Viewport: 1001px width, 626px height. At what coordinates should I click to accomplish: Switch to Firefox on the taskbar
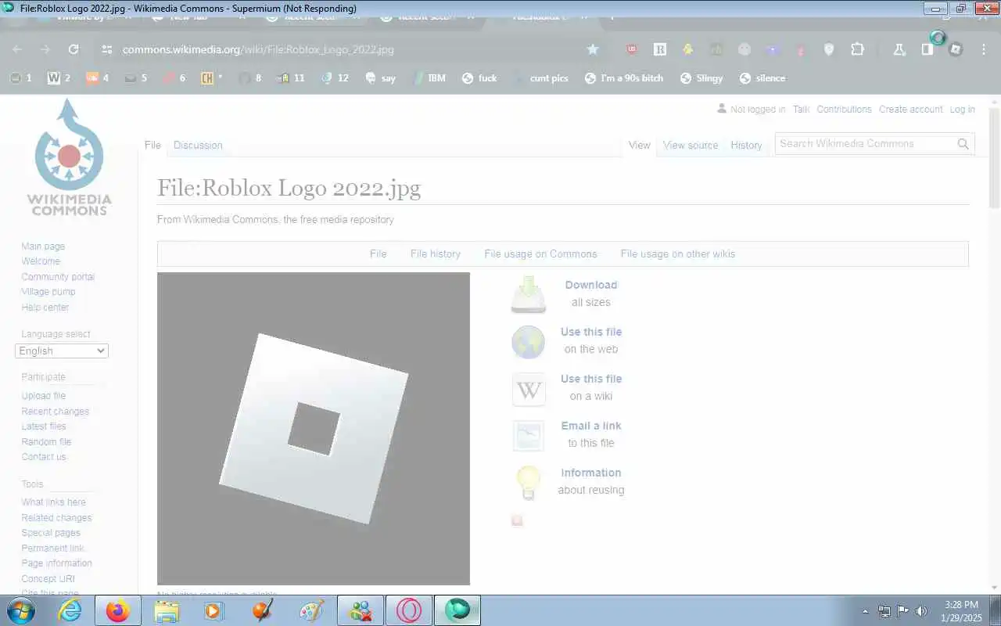[x=118, y=610]
